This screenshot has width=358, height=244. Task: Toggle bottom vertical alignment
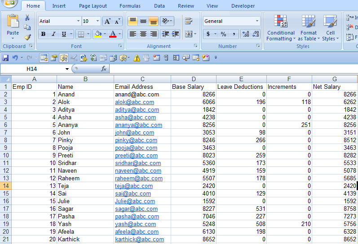pos(154,21)
